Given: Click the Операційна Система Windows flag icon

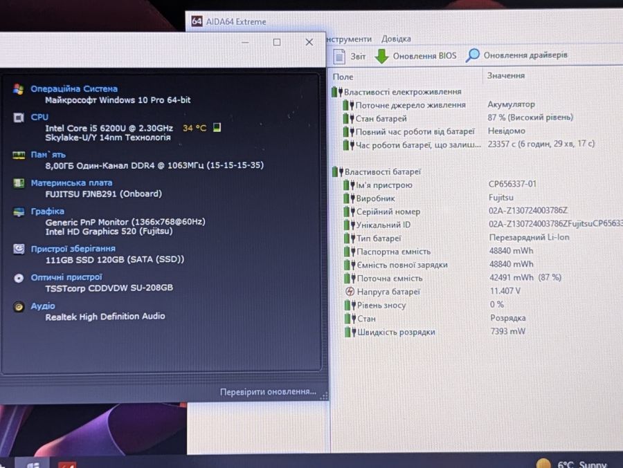Looking at the screenshot, I should tap(18, 89).
